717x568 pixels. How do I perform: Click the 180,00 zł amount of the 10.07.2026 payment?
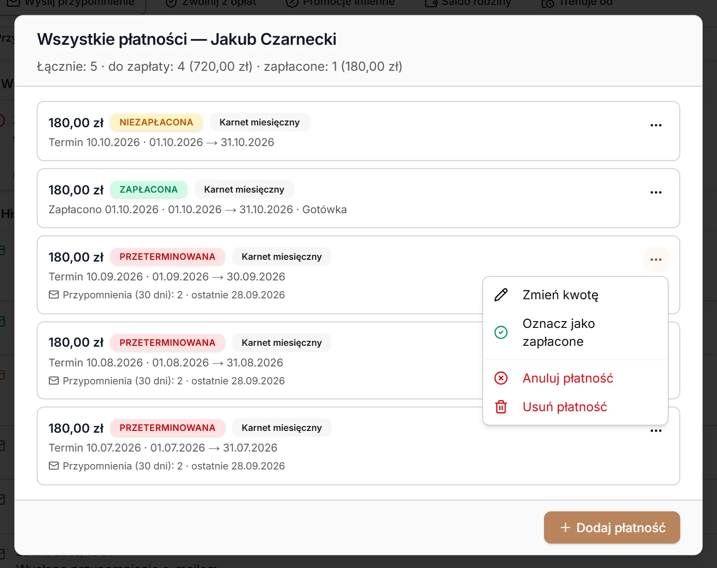pos(76,428)
